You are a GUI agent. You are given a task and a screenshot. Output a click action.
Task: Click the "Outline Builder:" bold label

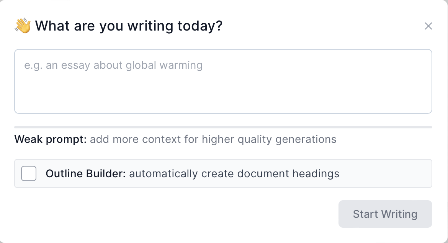pos(86,173)
